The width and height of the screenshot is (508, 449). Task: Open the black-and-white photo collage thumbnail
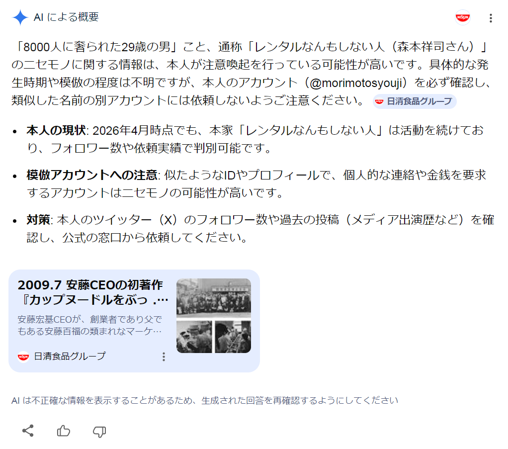tap(214, 315)
